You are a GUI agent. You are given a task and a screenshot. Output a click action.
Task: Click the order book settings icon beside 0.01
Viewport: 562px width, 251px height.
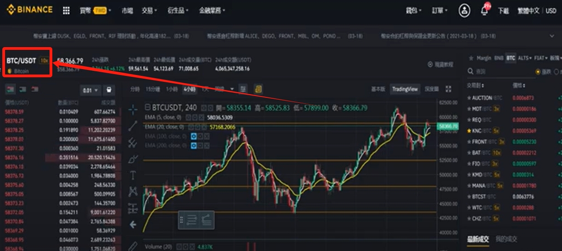[109, 90]
